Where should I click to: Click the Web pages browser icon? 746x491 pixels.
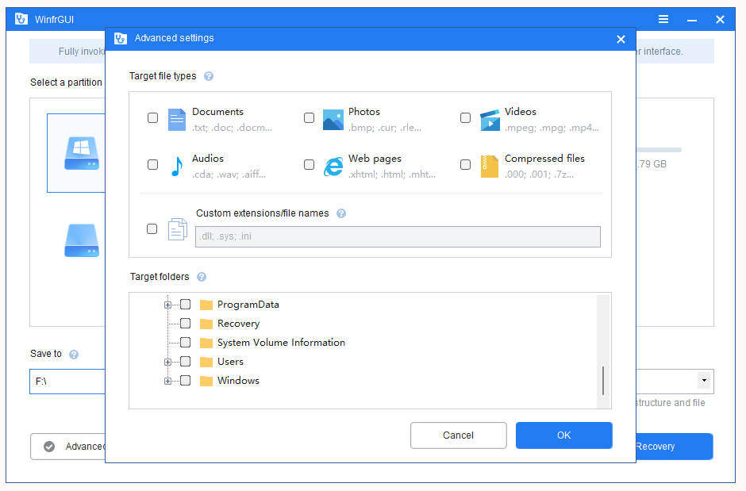[x=333, y=167]
